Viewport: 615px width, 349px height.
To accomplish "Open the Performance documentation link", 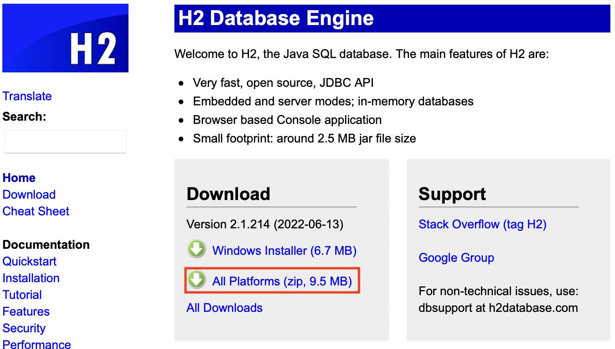I will (37, 344).
